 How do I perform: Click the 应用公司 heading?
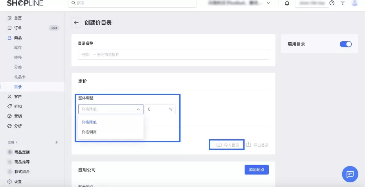coord(87,170)
